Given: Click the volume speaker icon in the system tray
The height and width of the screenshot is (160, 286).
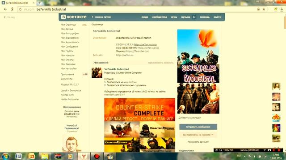Looking at the screenshot, I should (255, 156).
